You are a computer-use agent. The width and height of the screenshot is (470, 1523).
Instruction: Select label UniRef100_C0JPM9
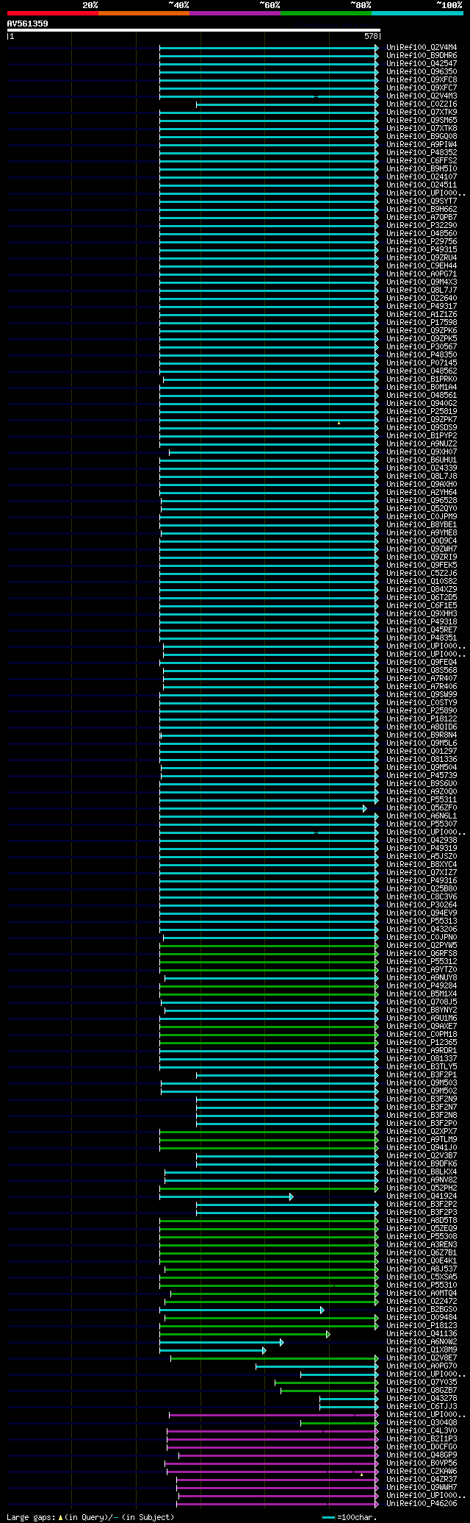(x=422, y=517)
